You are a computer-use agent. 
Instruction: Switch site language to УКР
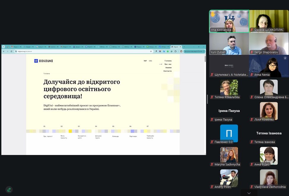pos(145,61)
